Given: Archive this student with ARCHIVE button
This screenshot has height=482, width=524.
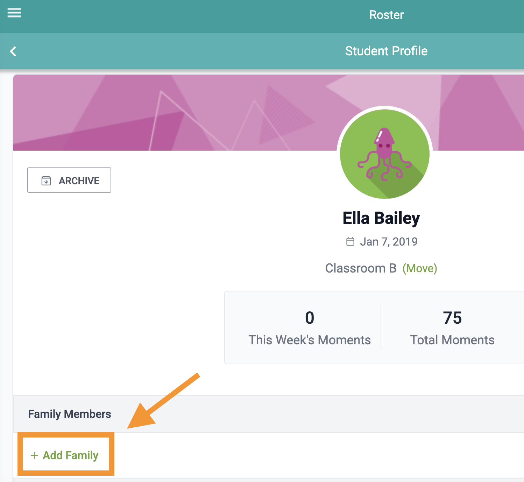Looking at the screenshot, I should click(x=69, y=180).
